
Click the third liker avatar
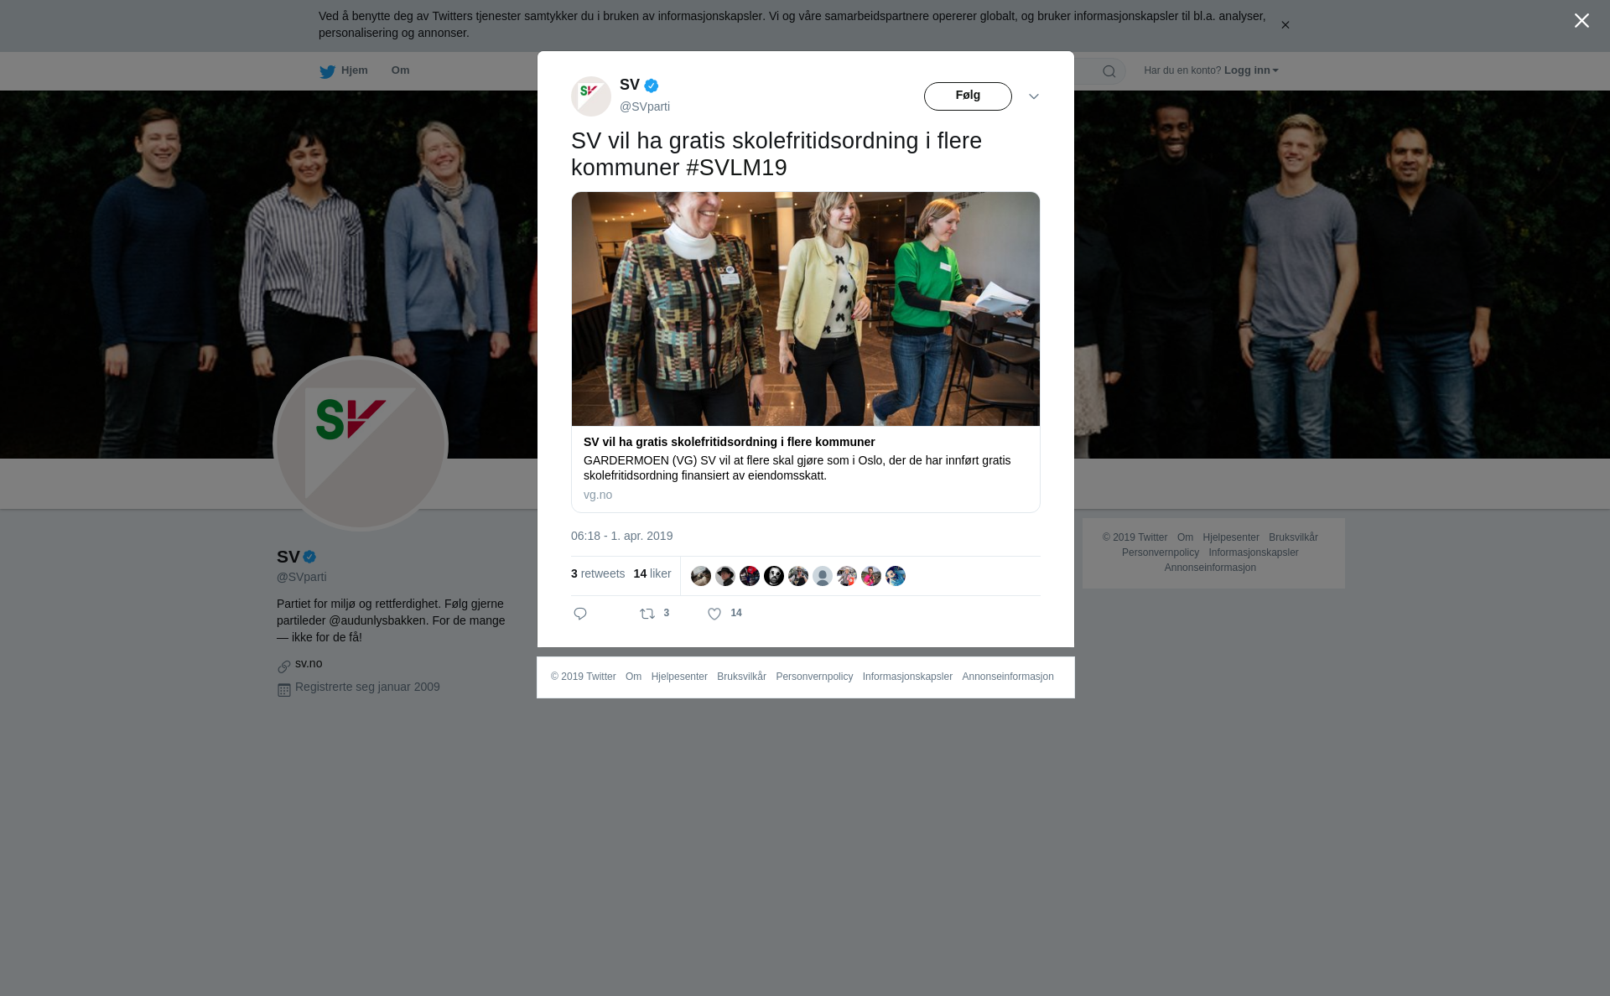pyautogui.click(x=750, y=576)
